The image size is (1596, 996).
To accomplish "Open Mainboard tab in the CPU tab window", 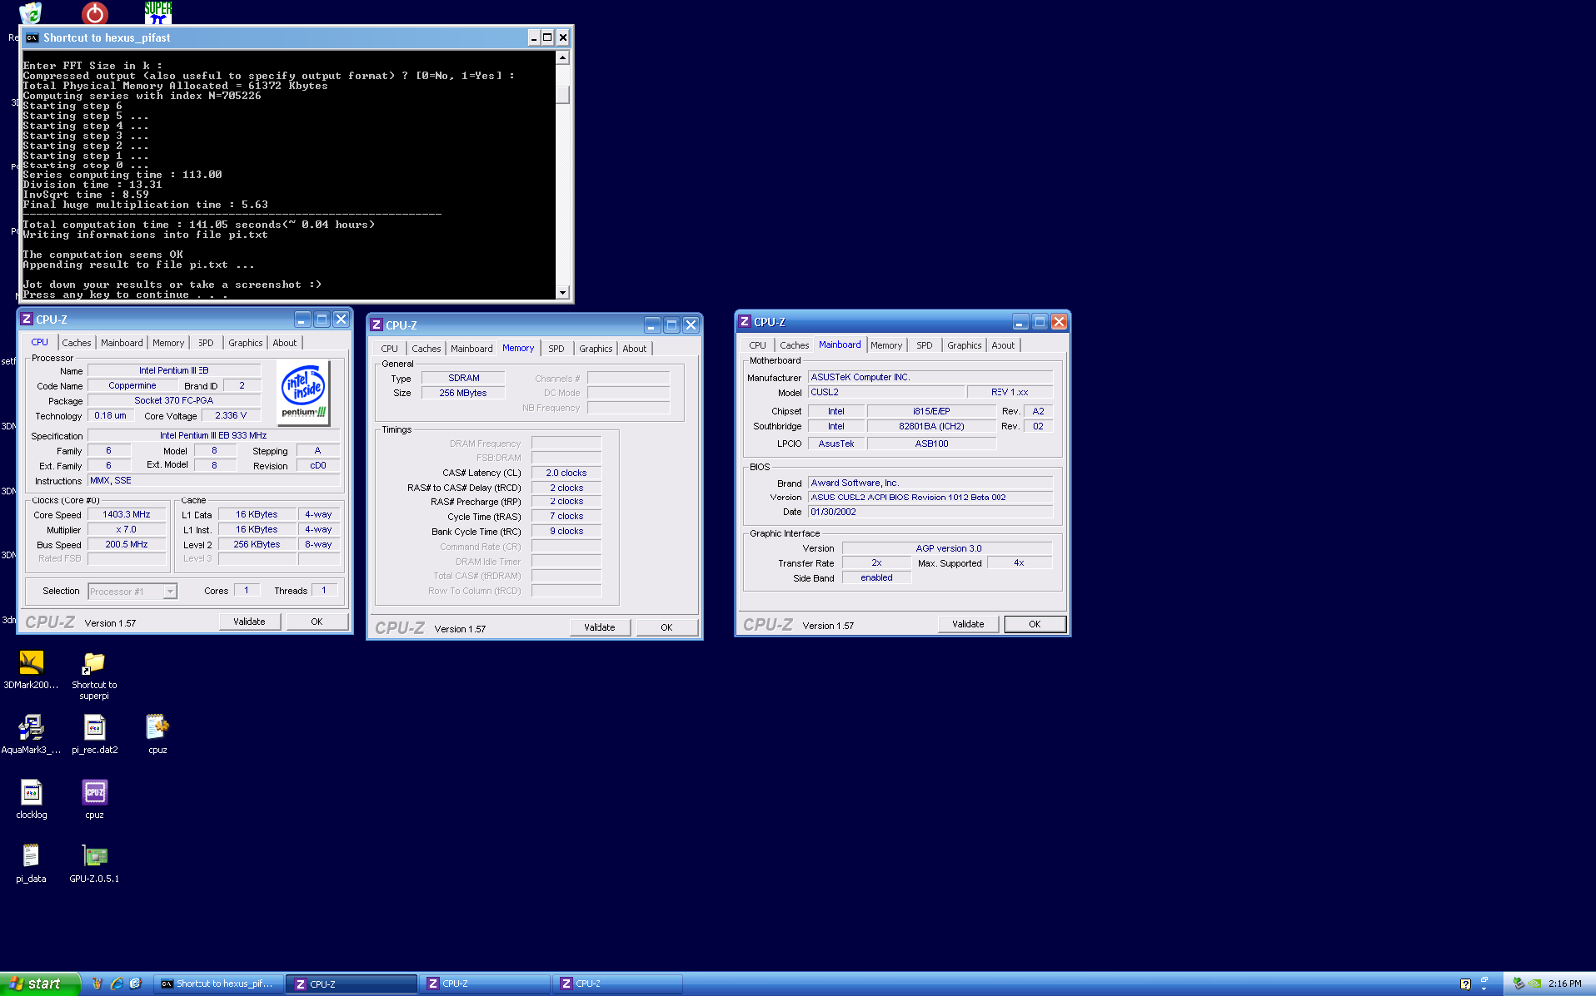I will point(122,343).
